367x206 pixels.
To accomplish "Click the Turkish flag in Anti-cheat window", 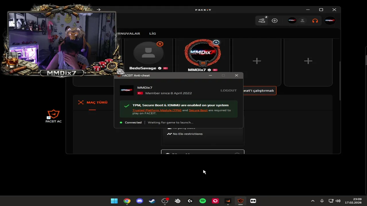I will [140, 93].
